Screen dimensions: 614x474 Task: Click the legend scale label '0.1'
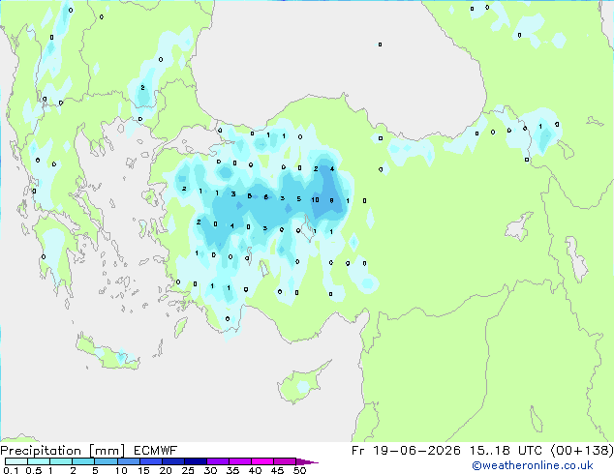[11, 470]
